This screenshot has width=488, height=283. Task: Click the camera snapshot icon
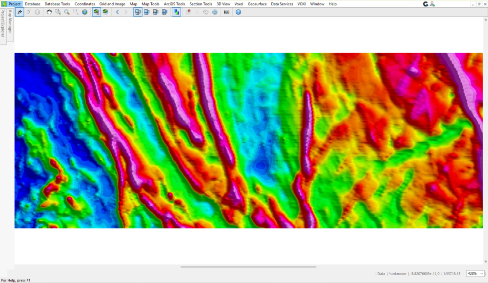(x=226, y=12)
